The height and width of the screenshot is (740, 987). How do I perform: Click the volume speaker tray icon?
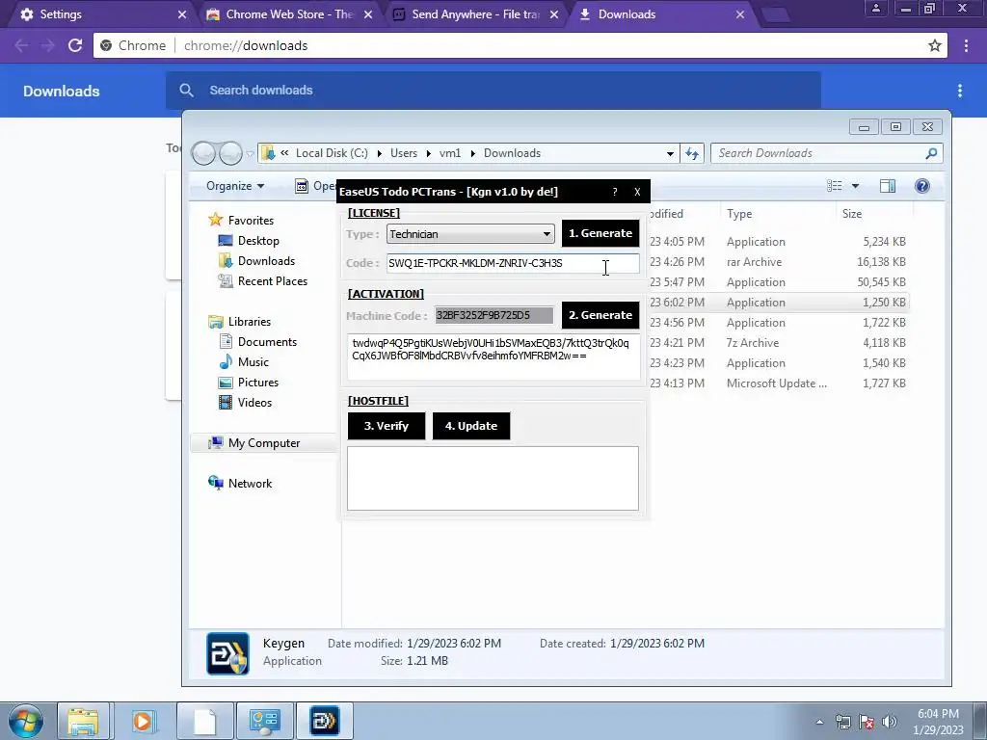point(890,722)
